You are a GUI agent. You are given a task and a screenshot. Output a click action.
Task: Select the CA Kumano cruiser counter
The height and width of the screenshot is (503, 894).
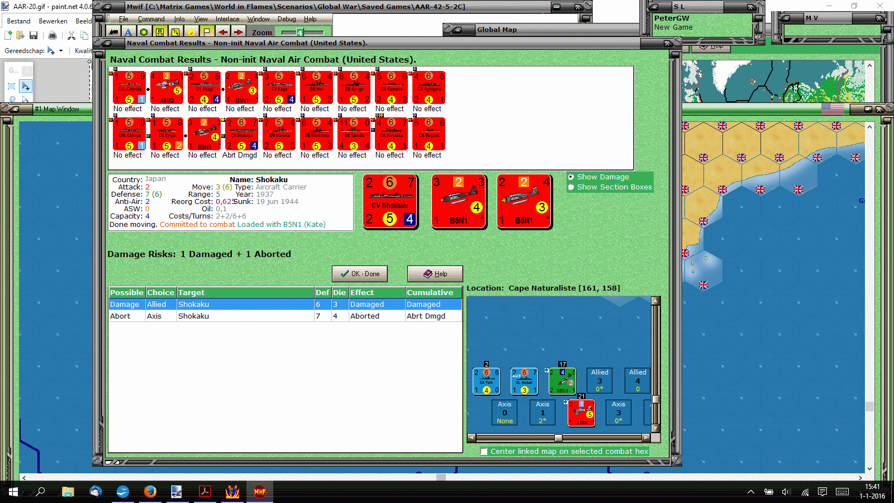point(392,87)
